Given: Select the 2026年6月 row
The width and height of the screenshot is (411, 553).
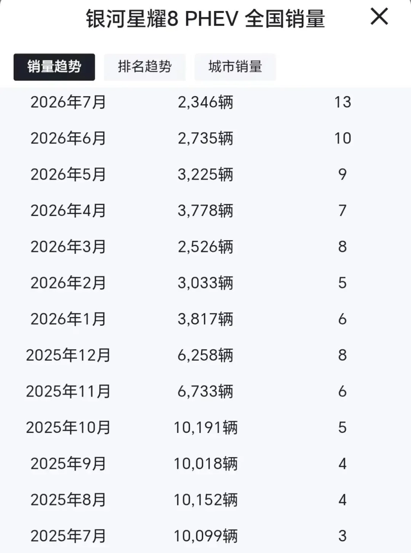Looking at the screenshot, I should 205,138.
